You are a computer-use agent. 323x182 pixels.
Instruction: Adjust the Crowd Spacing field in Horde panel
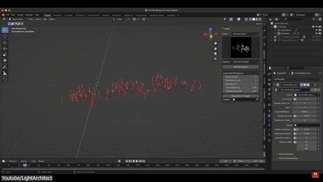[241, 87]
